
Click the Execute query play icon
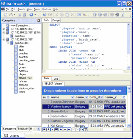point(31,15)
